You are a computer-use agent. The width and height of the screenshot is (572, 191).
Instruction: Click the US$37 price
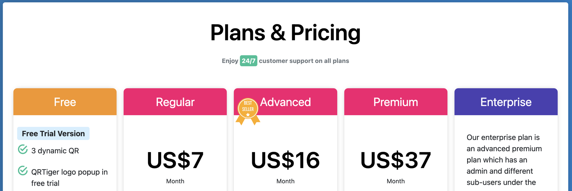[x=396, y=160]
